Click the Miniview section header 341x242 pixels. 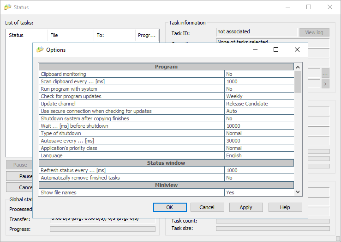[166, 185]
